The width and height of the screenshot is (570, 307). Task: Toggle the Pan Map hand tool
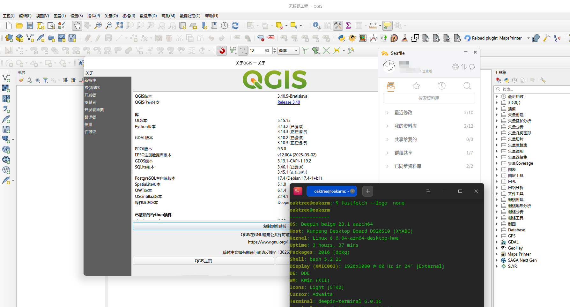(x=77, y=26)
